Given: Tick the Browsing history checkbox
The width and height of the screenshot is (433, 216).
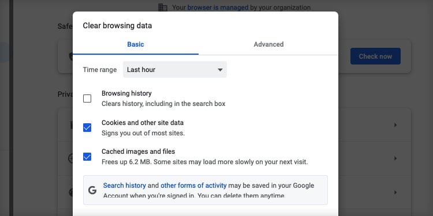Looking at the screenshot, I should click(87, 98).
